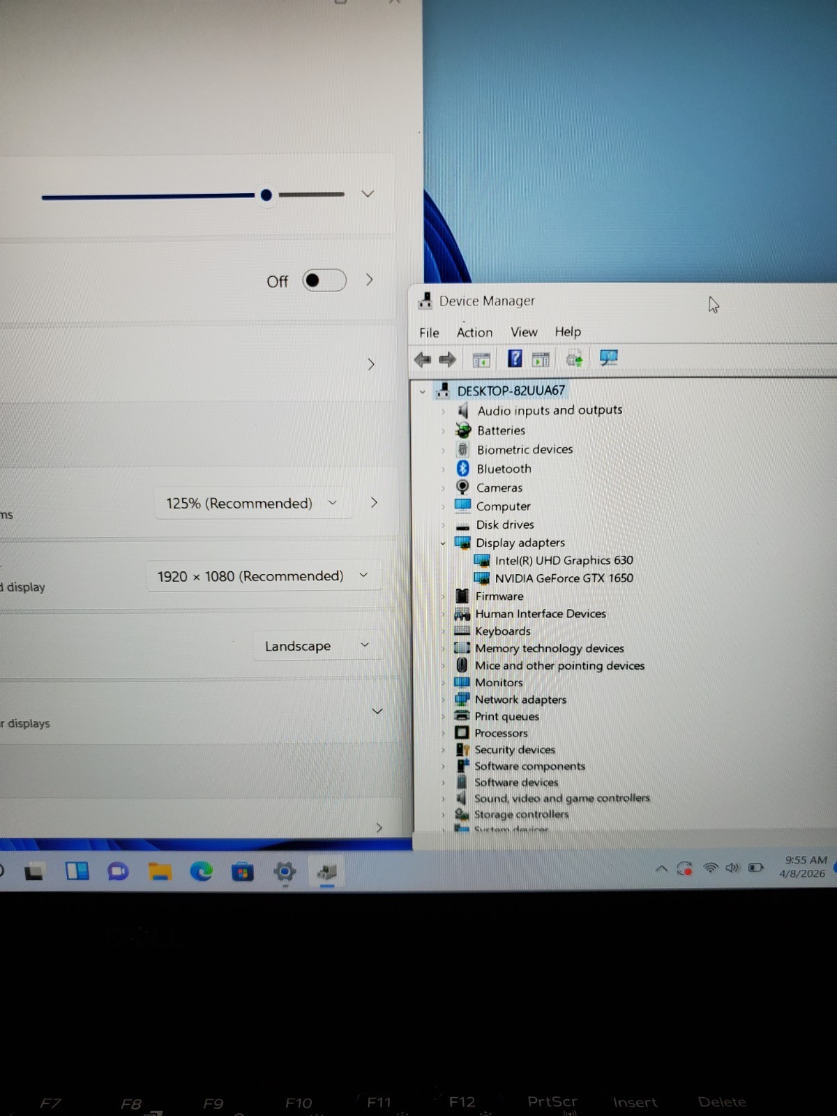The width and height of the screenshot is (837, 1116).
Task: Click the Cameras webcam icon
Action: tap(462, 487)
